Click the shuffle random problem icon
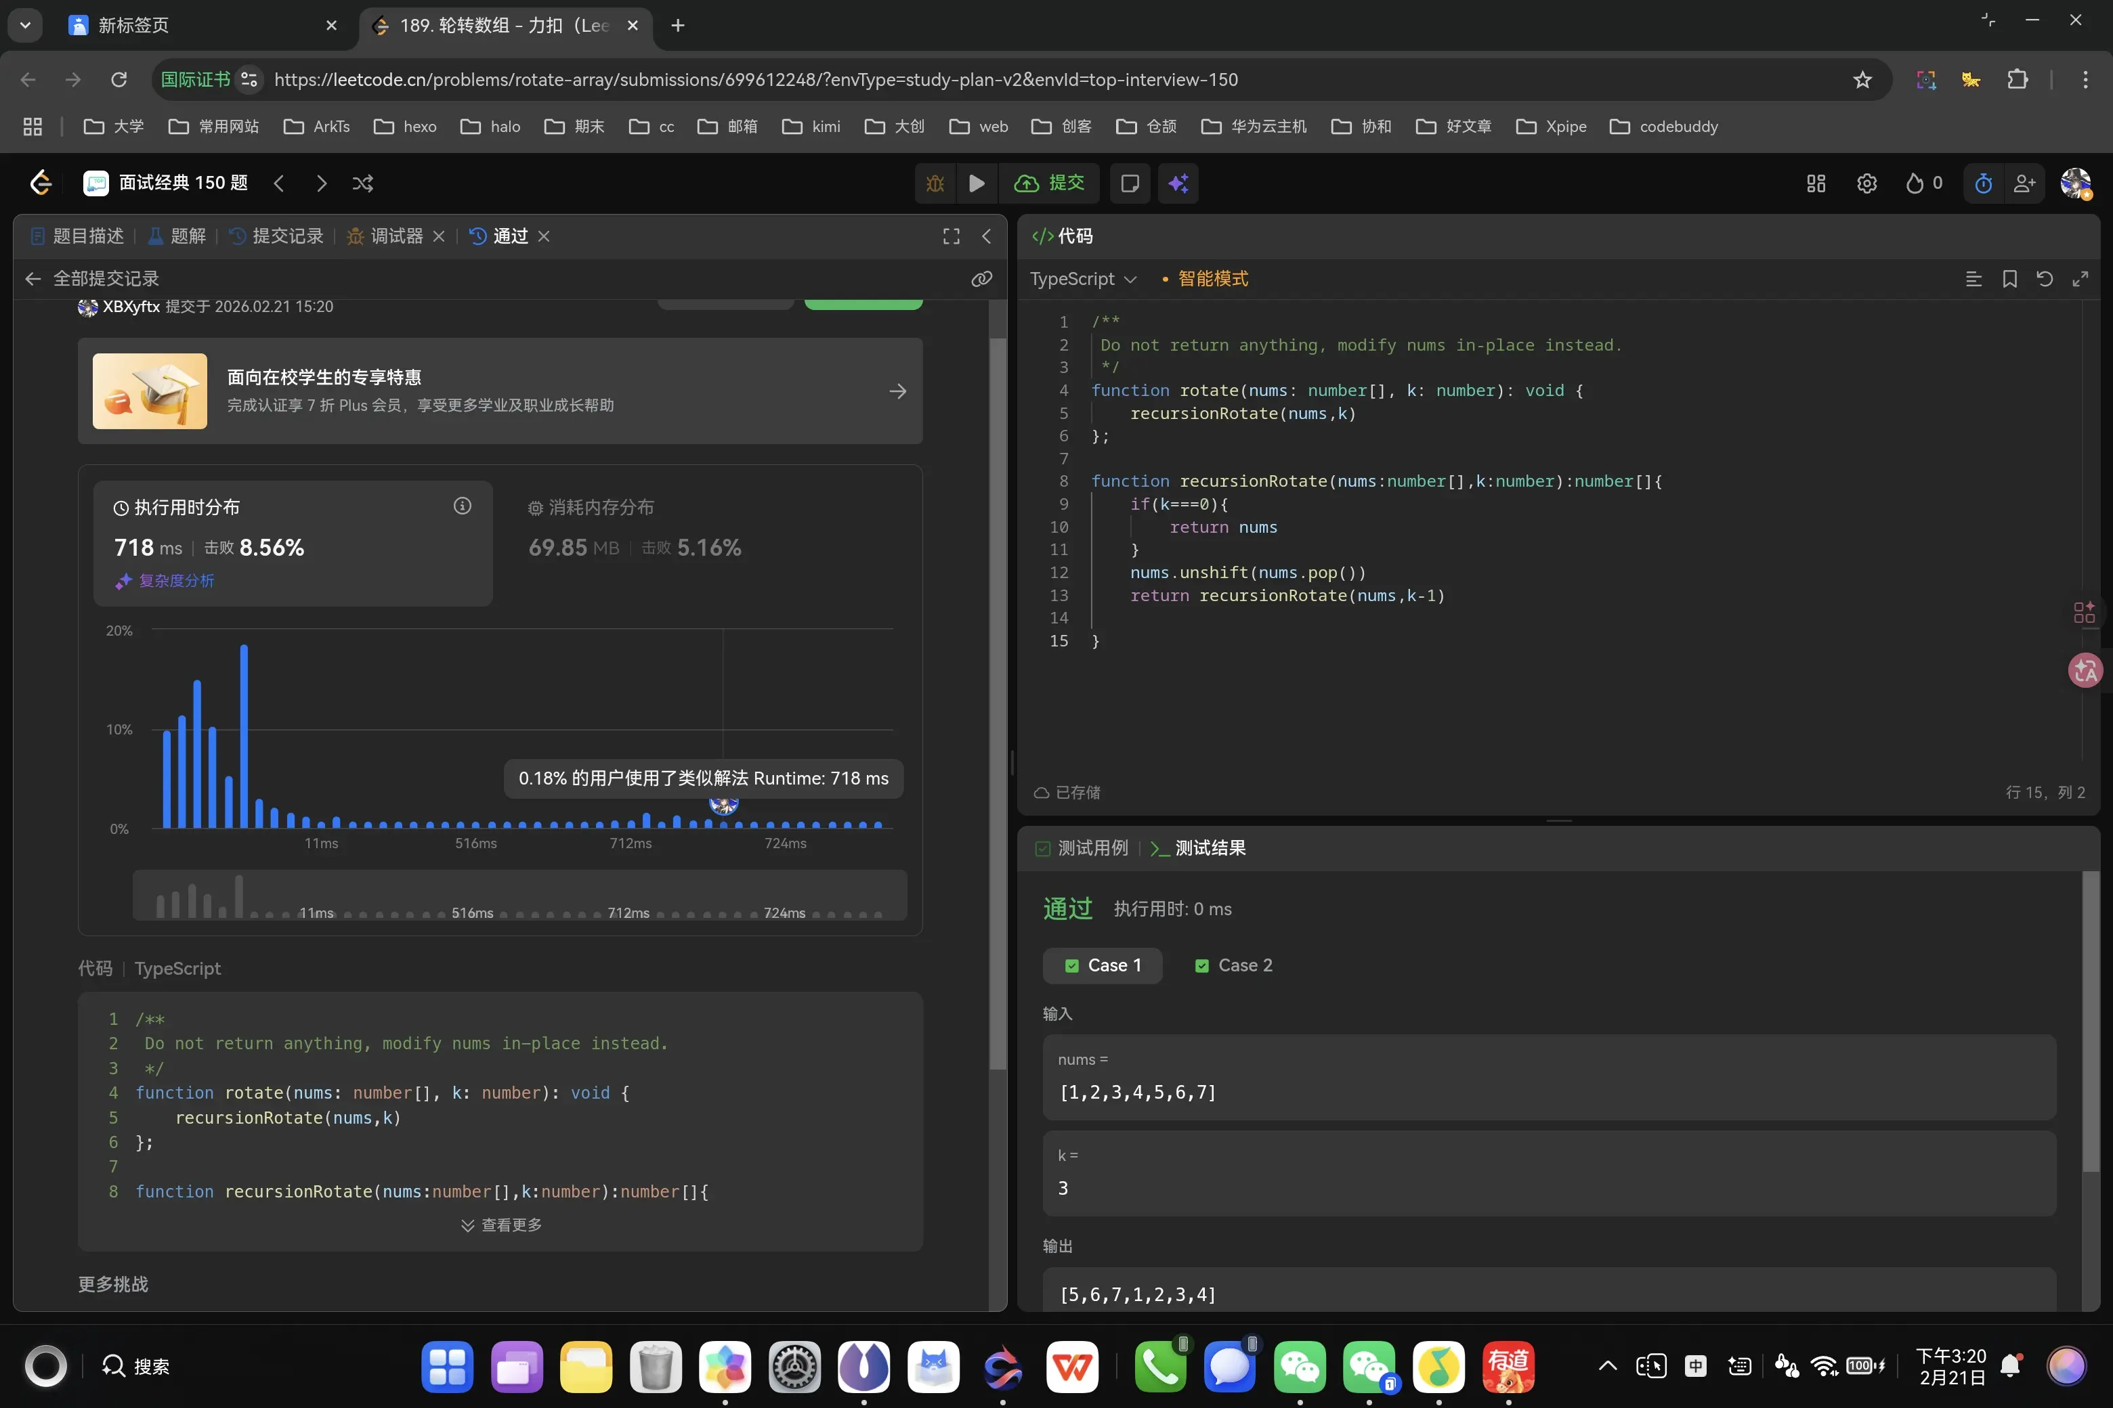Viewport: 2113px width, 1408px height. (x=363, y=183)
